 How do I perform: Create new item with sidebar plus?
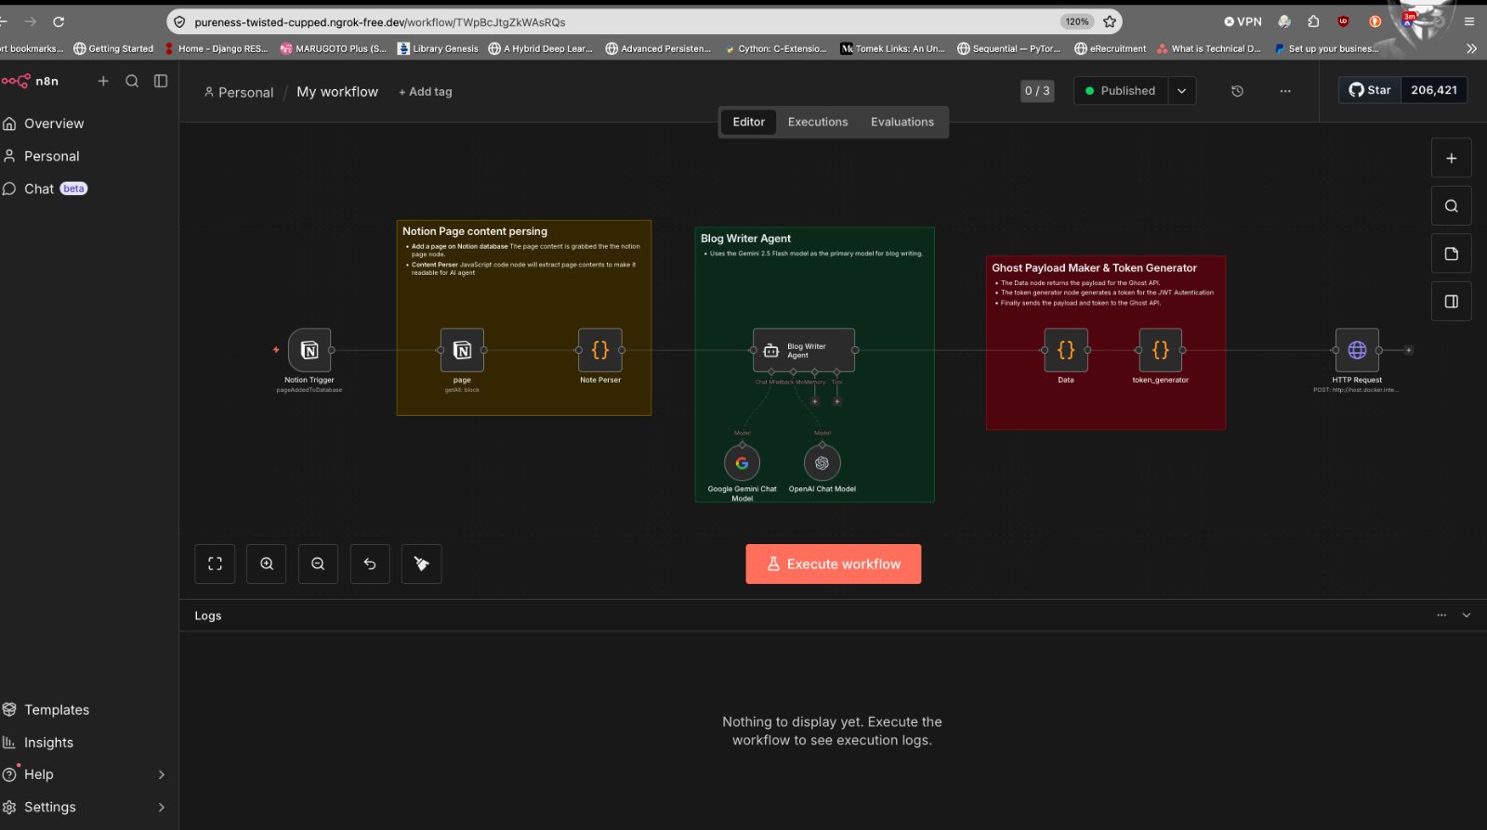[103, 81]
